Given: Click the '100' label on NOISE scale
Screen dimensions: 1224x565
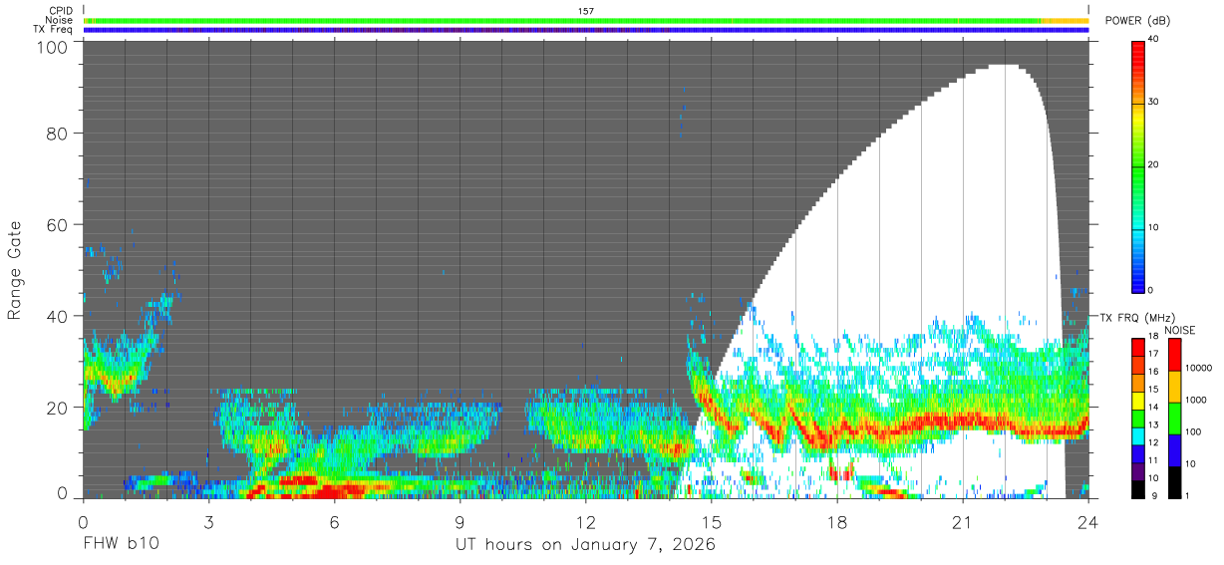Looking at the screenshot, I should 1194,432.
